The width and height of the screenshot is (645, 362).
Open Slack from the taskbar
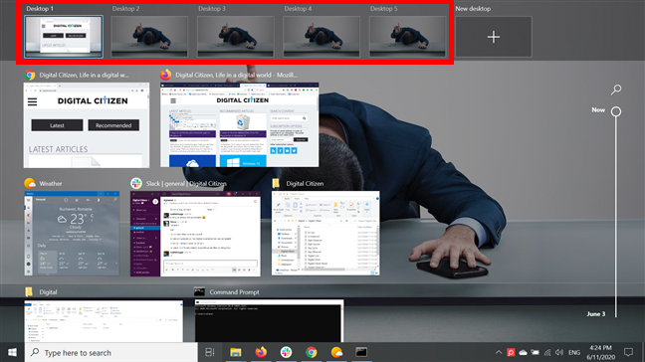[x=286, y=352]
